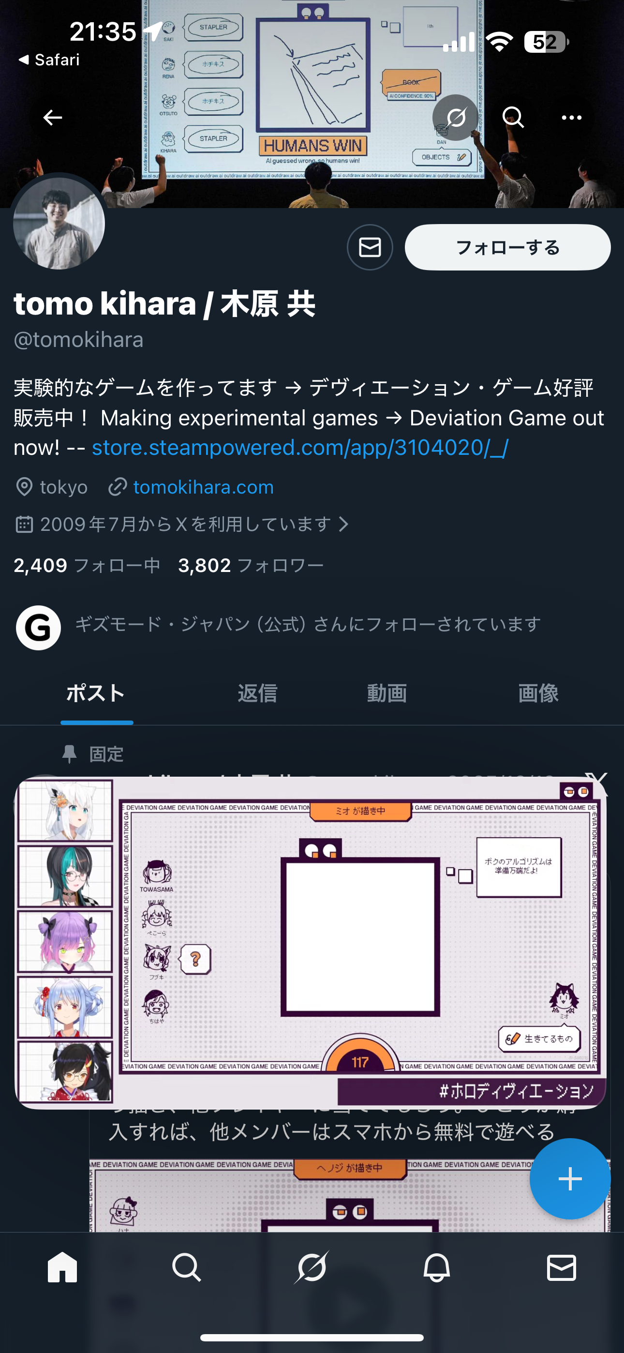Image resolution: width=624 pixels, height=1353 pixels.
Task: Open Search in bottom navigation bar
Action: coord(186,1268)
